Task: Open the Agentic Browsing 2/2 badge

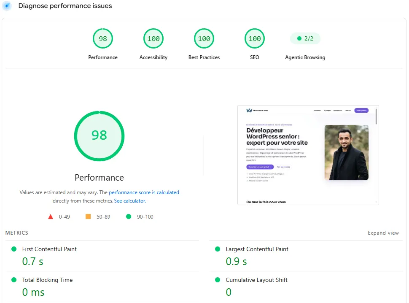Action: point(305,38)
